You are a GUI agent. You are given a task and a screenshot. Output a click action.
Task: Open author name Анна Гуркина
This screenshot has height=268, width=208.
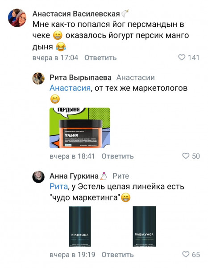pyautogui.click(x=74, y=176)
